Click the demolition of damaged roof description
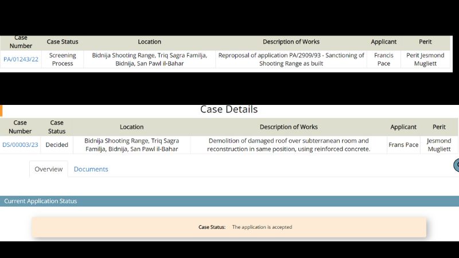 pyautogui.click(x=289, y=145)
